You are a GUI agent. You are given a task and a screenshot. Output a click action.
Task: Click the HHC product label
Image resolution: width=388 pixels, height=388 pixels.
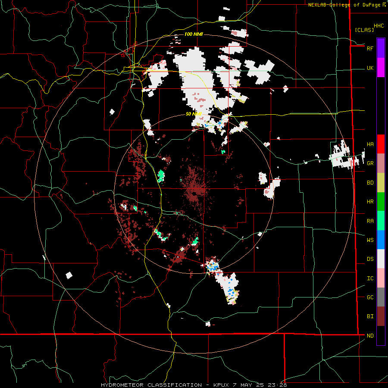click(379, 26)
